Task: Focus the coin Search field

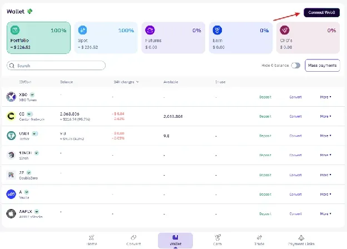Action: [56, 66]
